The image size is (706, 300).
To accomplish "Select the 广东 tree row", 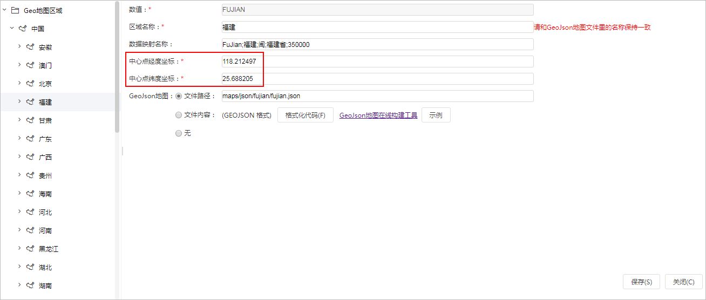I will pos(57,139).
